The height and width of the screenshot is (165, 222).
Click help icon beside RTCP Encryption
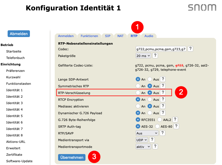point(163,99)
